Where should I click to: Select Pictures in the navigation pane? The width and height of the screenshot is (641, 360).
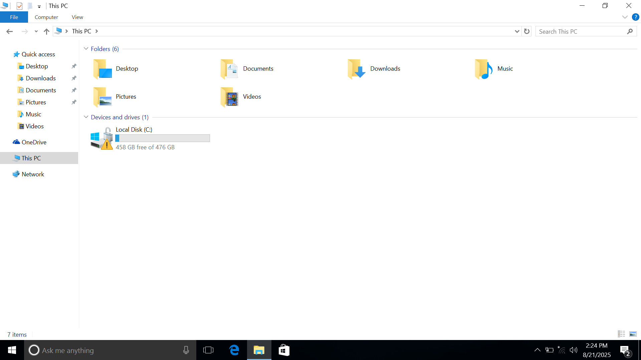pos(32,102)
